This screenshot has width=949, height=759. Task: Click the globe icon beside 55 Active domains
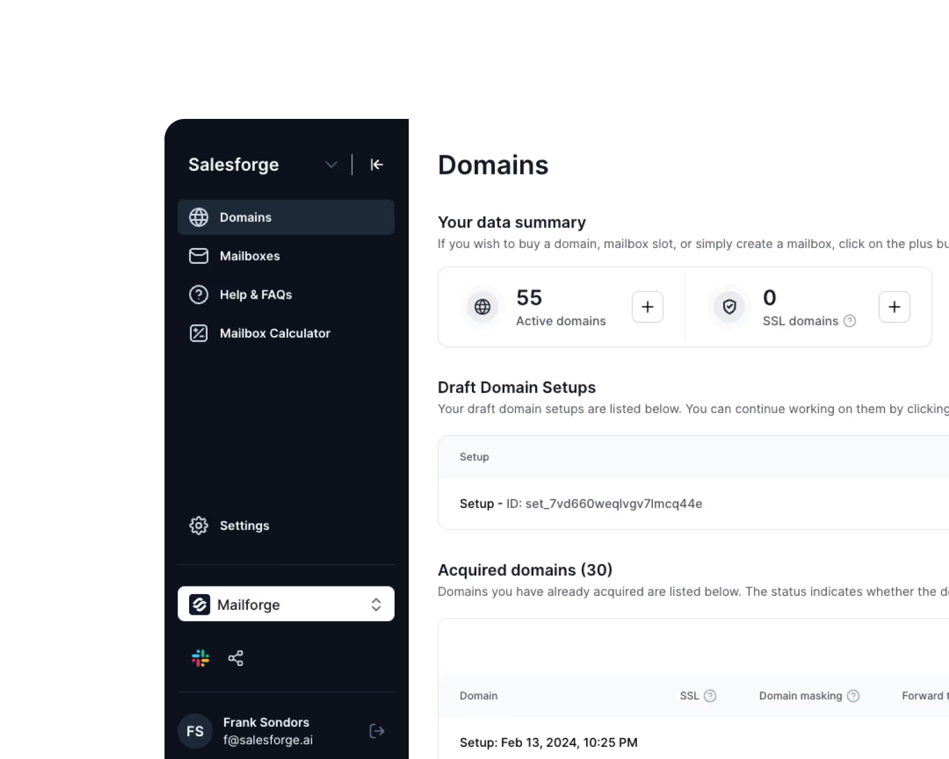(x=483, y=307)
